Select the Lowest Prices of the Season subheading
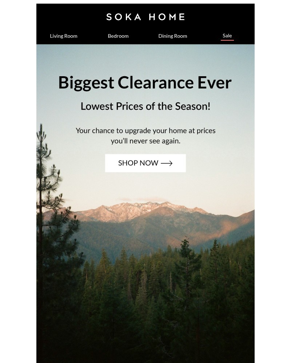Image resolution: width=291 pixels, height=363 pixels. coord(145,106)
